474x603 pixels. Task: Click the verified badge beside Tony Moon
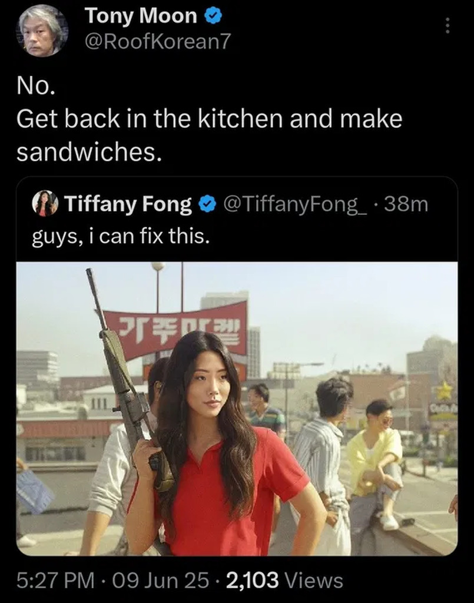click(213, 16)
